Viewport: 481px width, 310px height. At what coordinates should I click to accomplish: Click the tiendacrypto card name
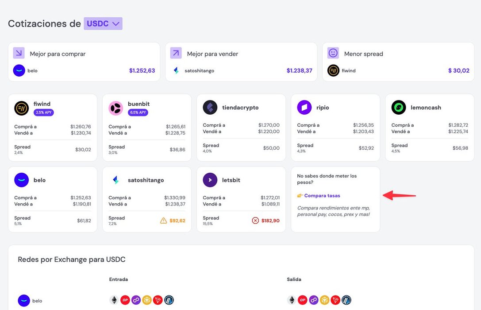click(x=240, y=108)
